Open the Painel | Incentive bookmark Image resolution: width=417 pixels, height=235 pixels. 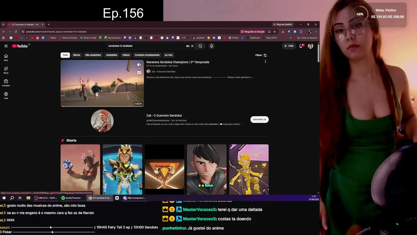68,38
